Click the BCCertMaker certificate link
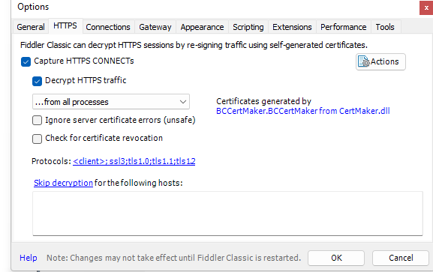 point(303,111)
